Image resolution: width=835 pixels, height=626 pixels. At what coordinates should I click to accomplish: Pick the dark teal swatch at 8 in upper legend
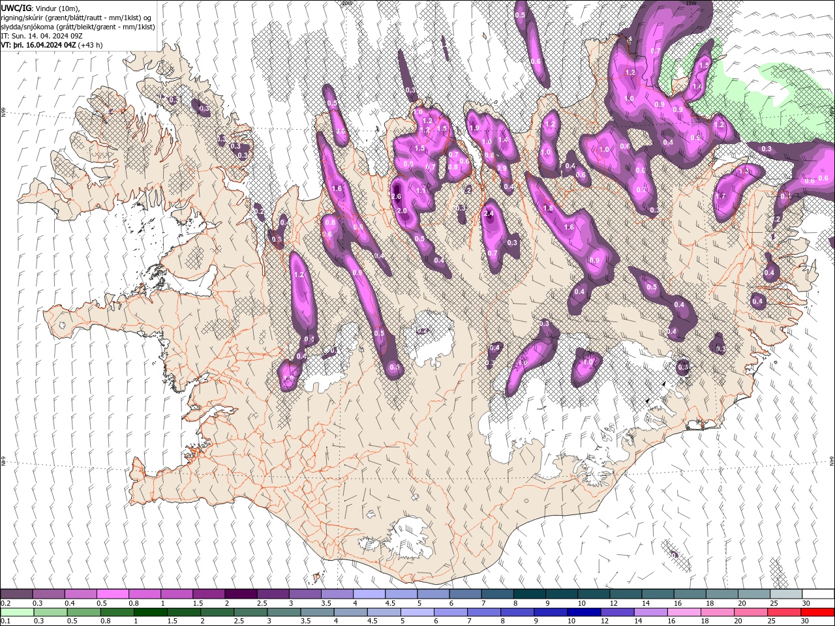pyautogui.click(x=529, y=594)
